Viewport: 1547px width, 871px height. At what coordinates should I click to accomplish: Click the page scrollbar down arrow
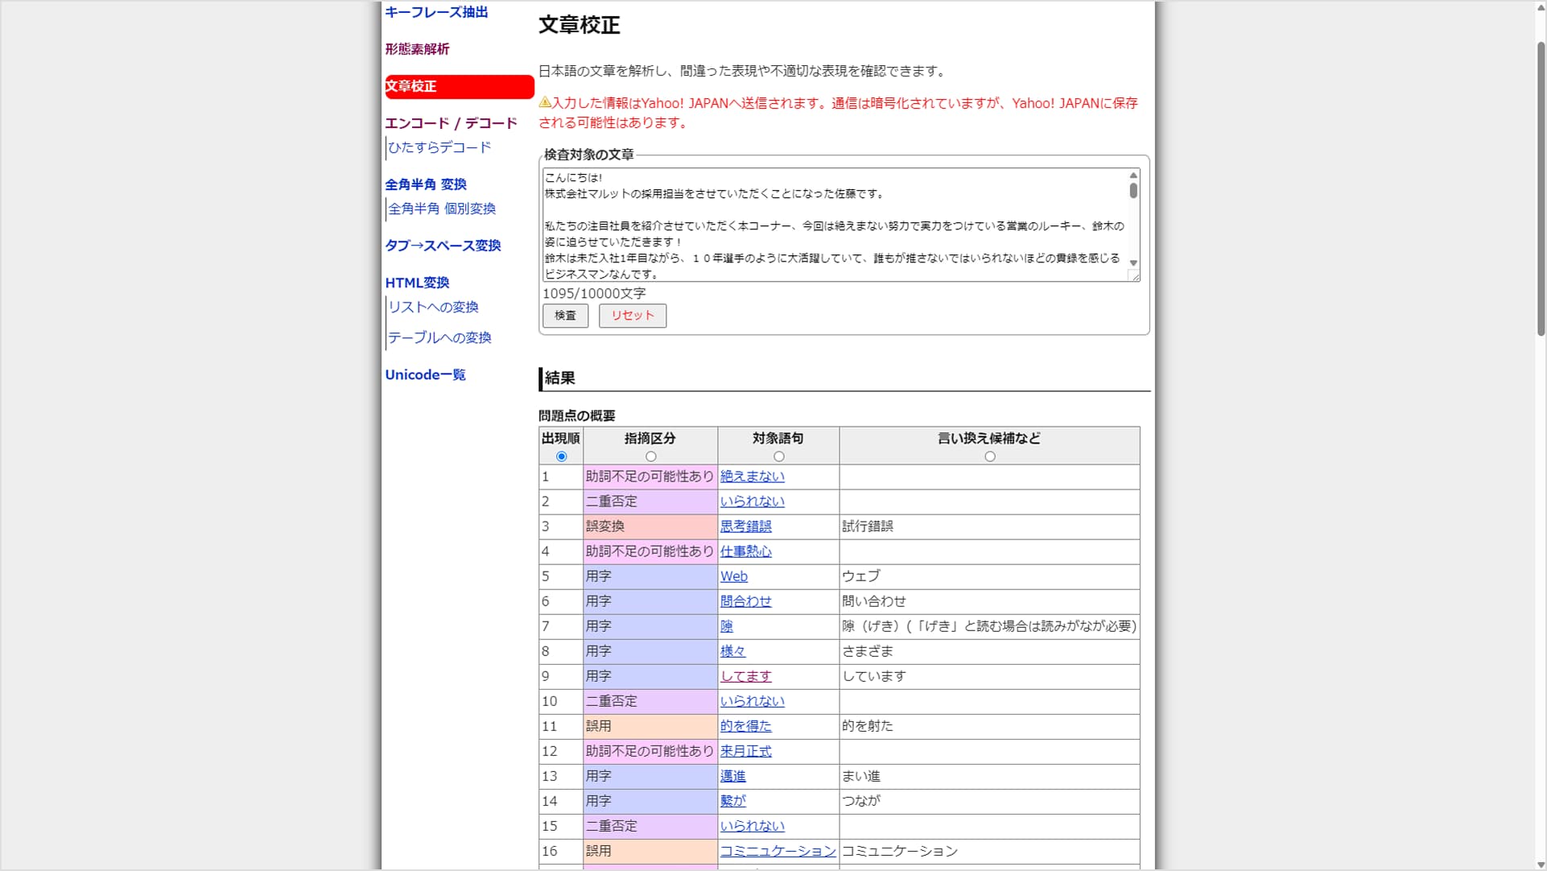point(1541,864)
